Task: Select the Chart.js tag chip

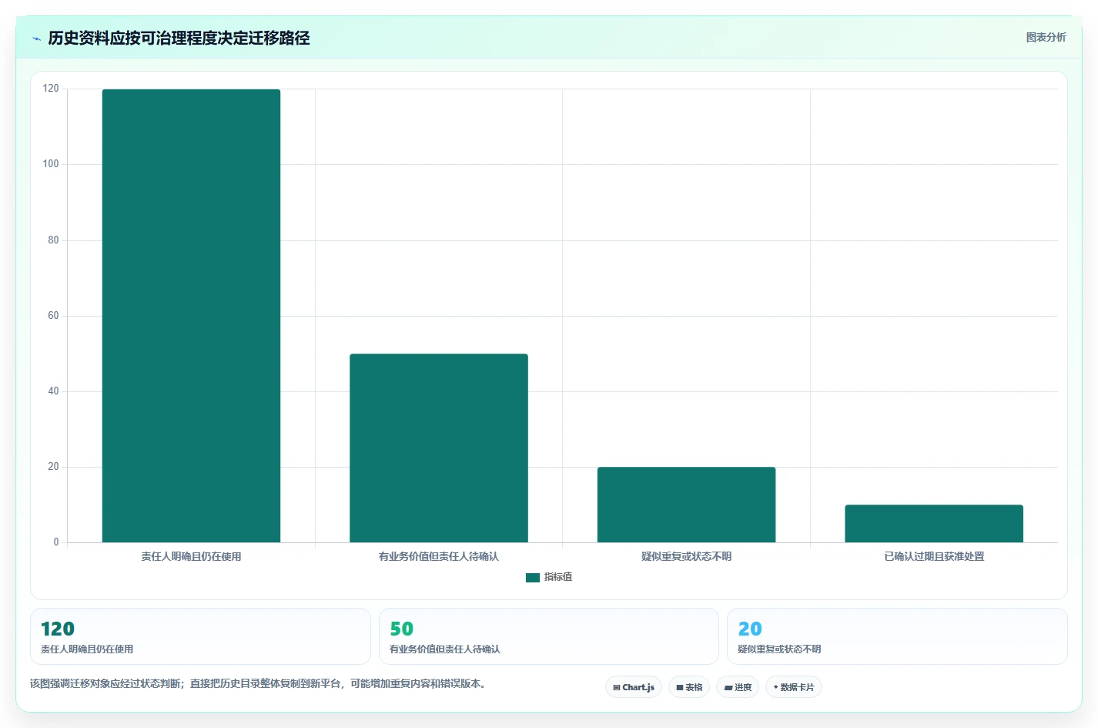Action: click(634, 687)
